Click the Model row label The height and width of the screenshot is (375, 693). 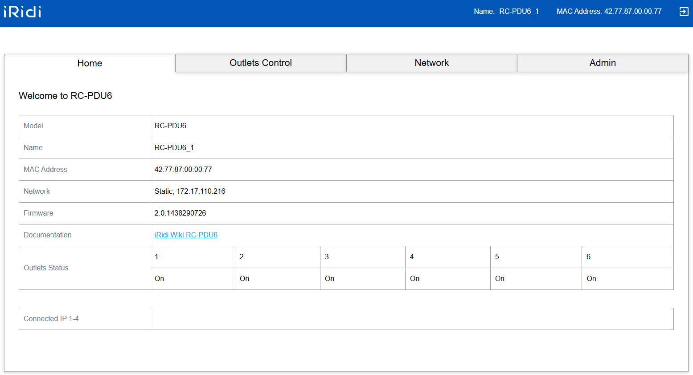pos(33,126)
